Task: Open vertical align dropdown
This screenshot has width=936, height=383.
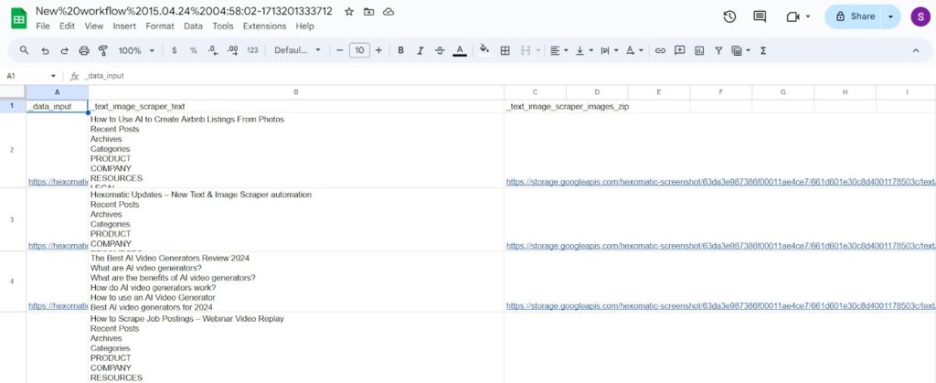Action: [584, 50]
